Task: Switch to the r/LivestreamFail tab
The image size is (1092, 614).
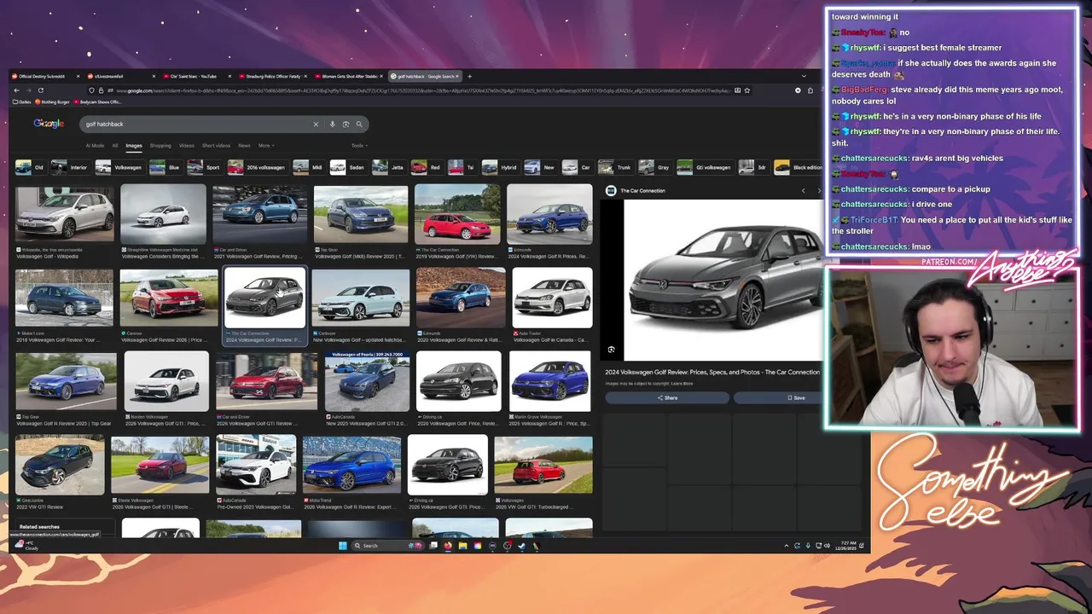Action: [x=122, y=77]
